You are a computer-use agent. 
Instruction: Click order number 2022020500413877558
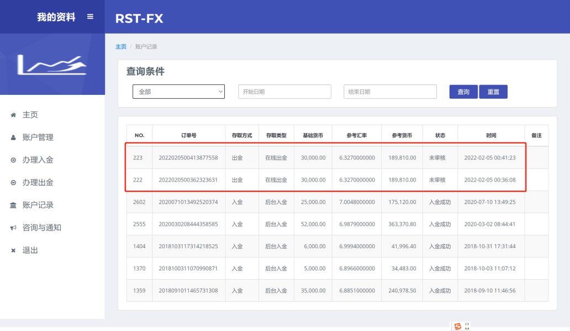pos(188,158)
